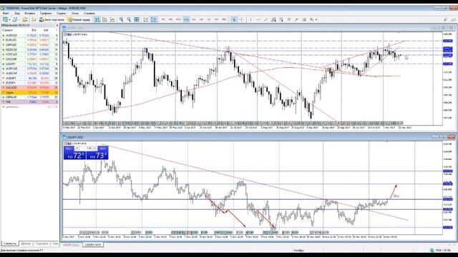Tile chart windows with grid icon

[137, 19]
